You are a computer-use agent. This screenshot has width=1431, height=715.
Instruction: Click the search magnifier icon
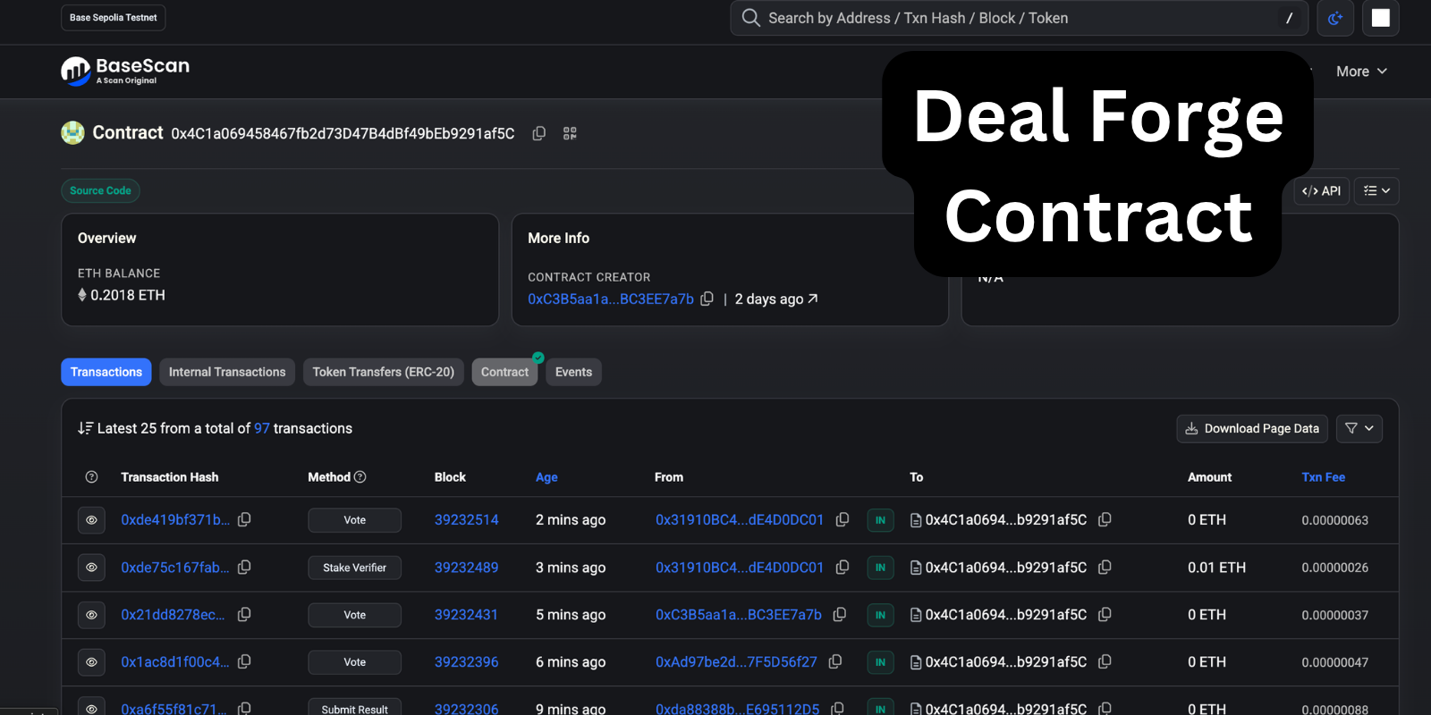[x=751, y=18]
